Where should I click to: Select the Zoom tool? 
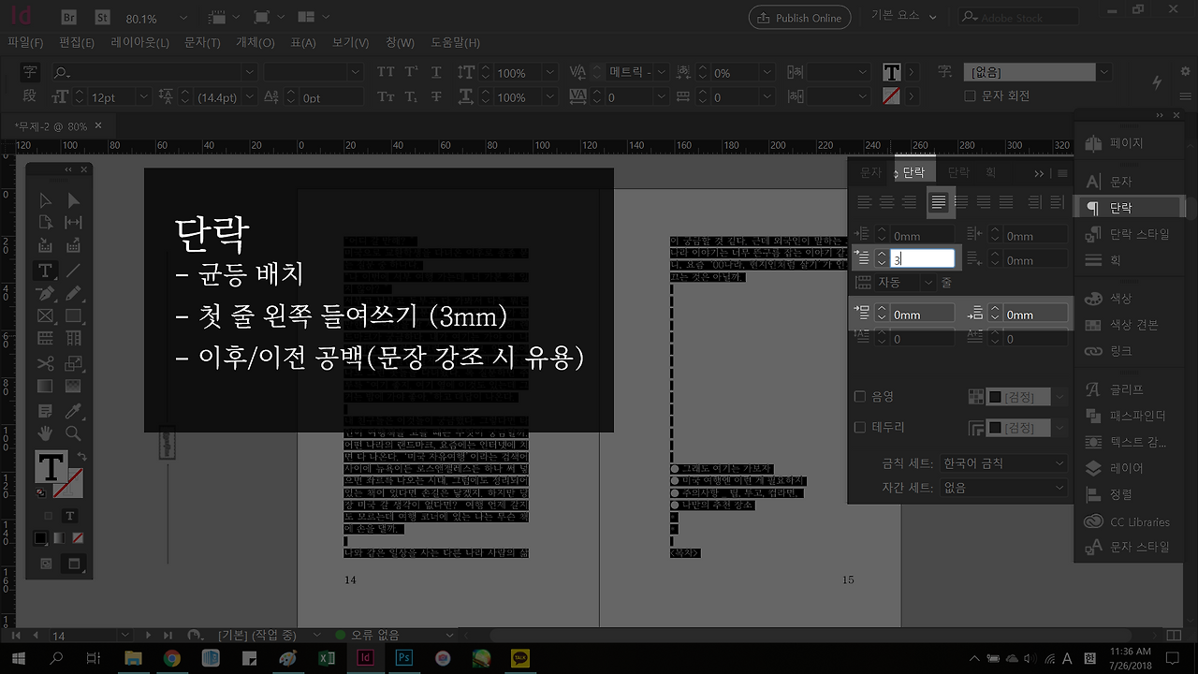(x=73, y=433)
